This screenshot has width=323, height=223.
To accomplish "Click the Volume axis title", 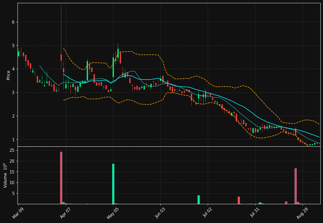I will click(x=5, y=175).
